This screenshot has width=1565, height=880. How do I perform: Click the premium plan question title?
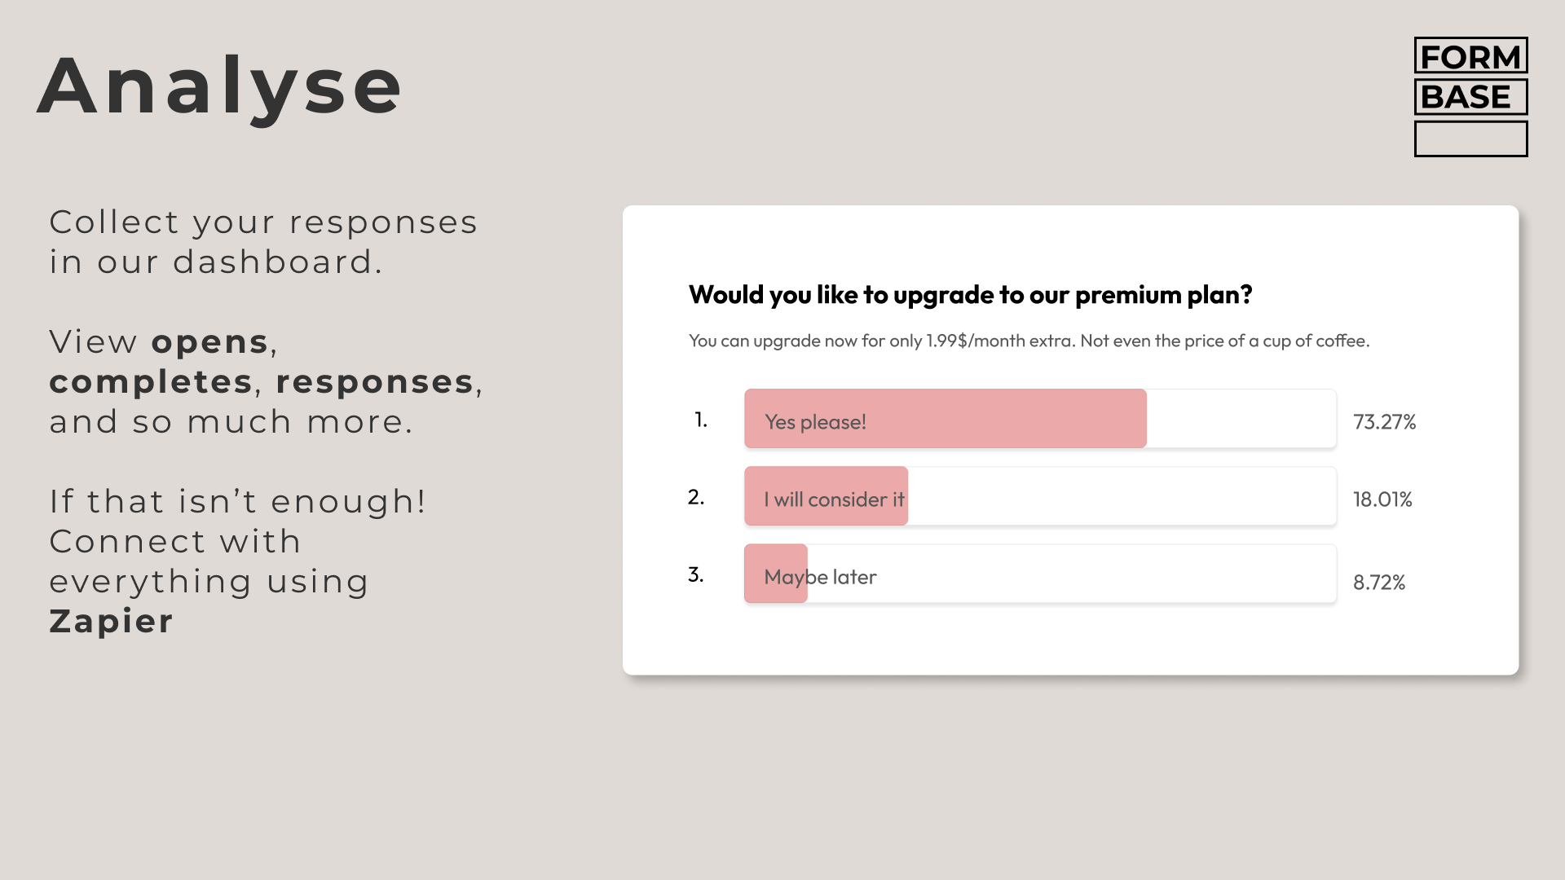[970, 295]
